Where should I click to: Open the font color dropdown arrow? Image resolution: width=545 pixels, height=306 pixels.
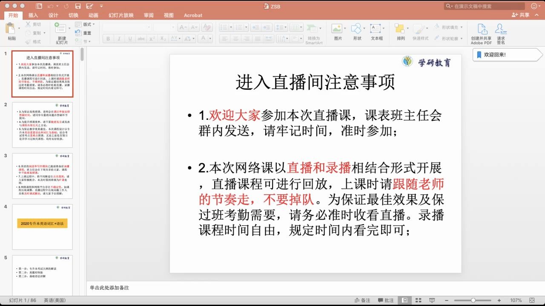point(211,39)
